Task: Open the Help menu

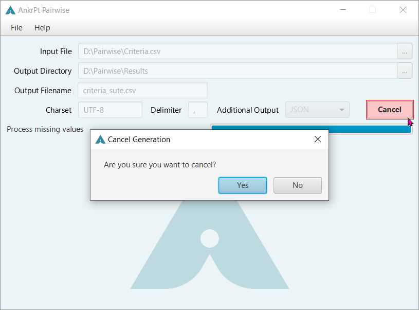Action: [x=42, y=28]
